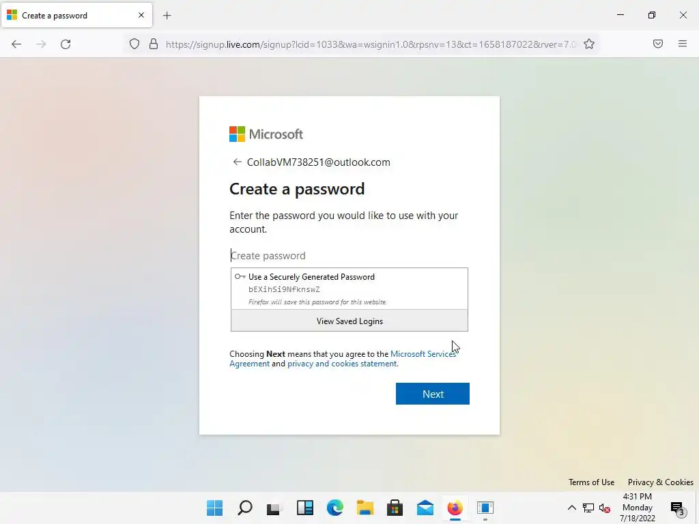
Task: Open Microsoft Store from taskbar
Action: [x=395, y=508]
